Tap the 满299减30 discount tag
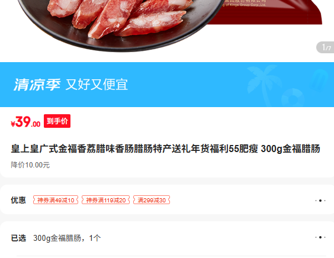Screen dimensions: 334x258 152,200
